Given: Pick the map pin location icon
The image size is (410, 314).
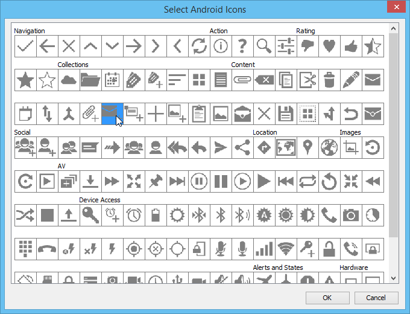Looking at the screenshot, I should [307, 147].
